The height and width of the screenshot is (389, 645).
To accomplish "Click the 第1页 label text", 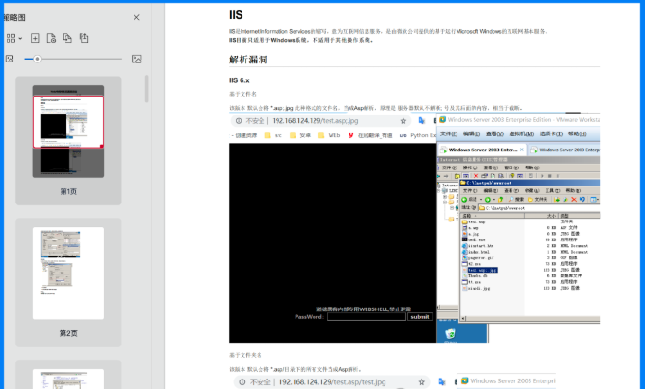I will pos(68,191).
